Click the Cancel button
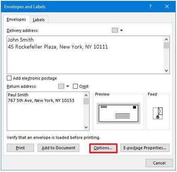Image resolution: width=177 pixels, height=172 pixels. pyautogui.click(x=159, y=163)
